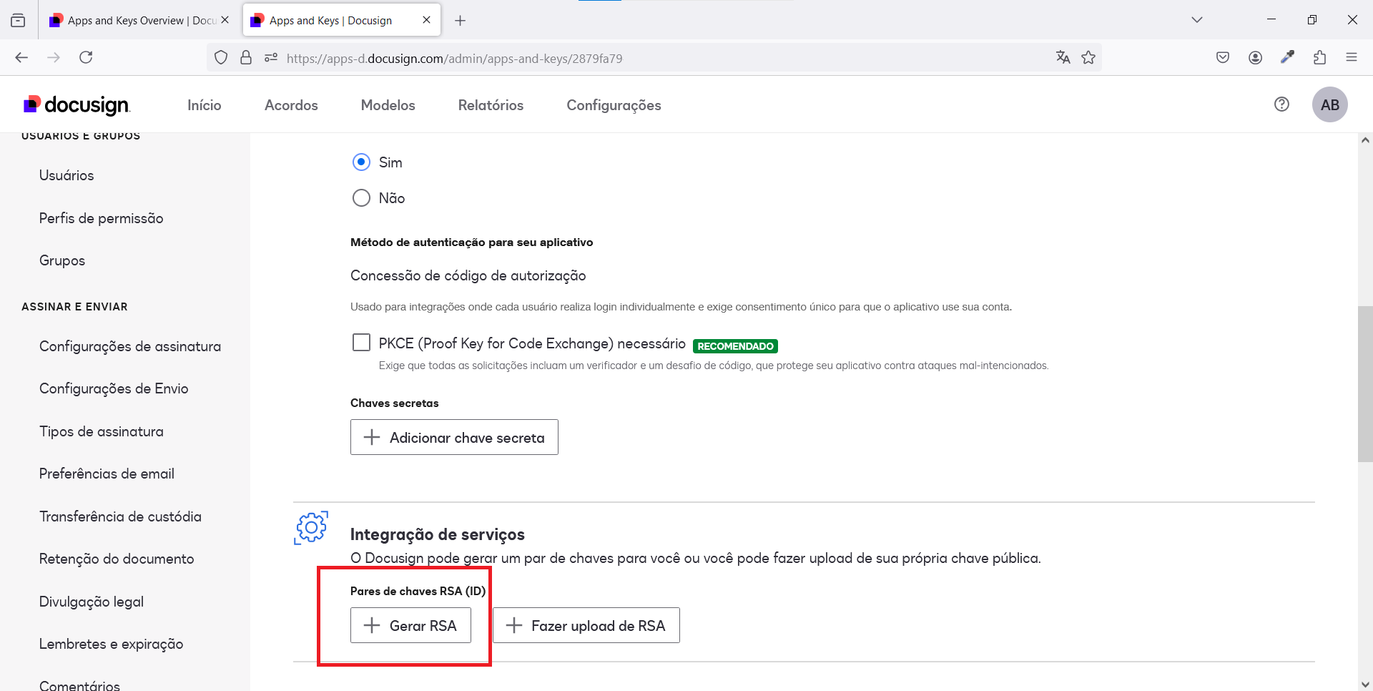The height and width of the screenshot is (691, 1373).
Task: Select the Sim radio button
Action: coord(361,162)
